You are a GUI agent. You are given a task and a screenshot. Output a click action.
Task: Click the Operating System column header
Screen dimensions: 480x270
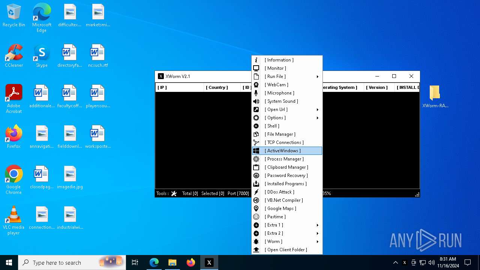pyautogui.click(x=342, y=87)
